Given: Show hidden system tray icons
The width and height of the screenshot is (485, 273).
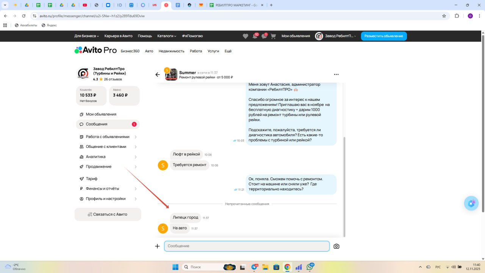Looking at the screenshot, I should 420,267.
